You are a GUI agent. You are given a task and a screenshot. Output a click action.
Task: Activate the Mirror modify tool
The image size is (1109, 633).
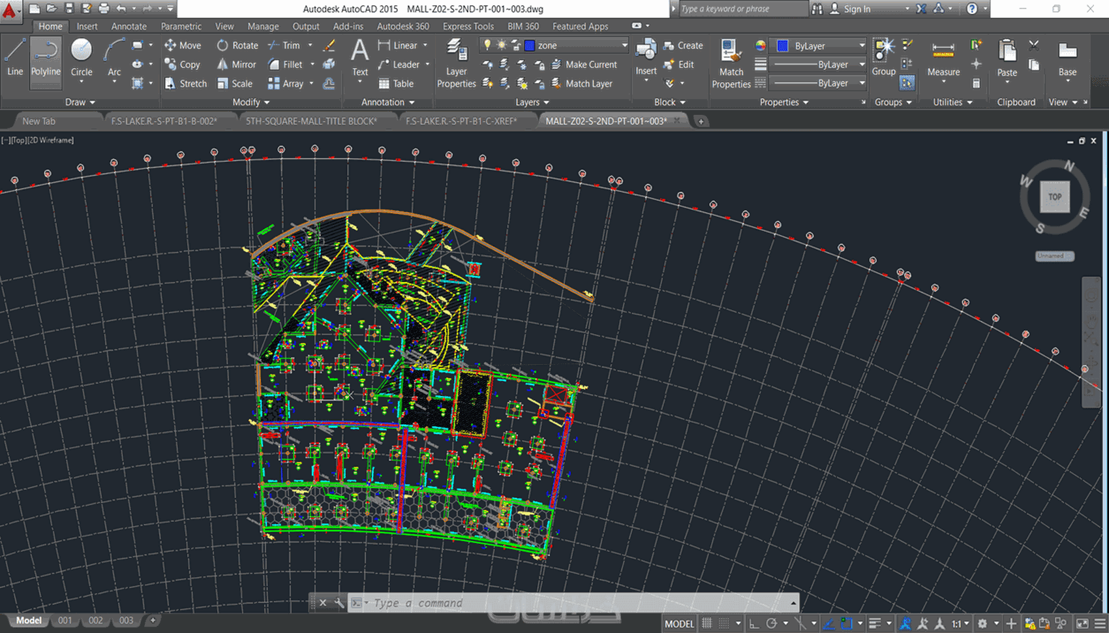[x=236, y=65]
